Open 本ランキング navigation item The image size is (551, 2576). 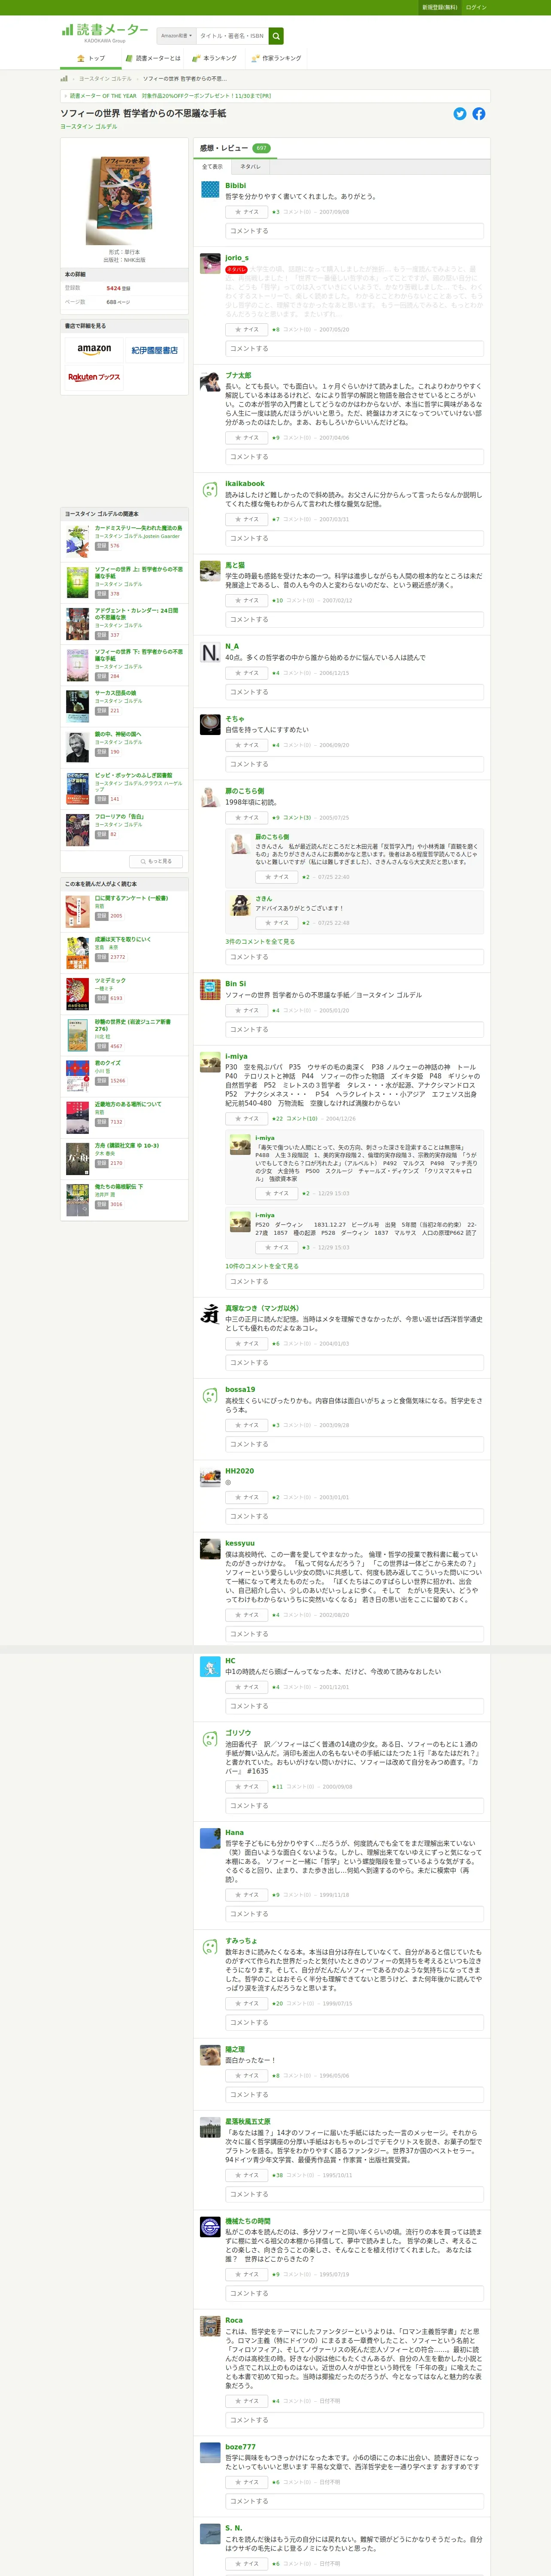click(215, 59)
